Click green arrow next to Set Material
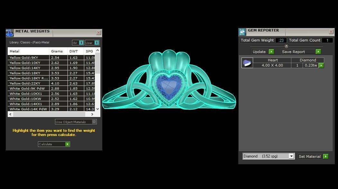Screen dimensions: 338x189 tap(326, 157)
